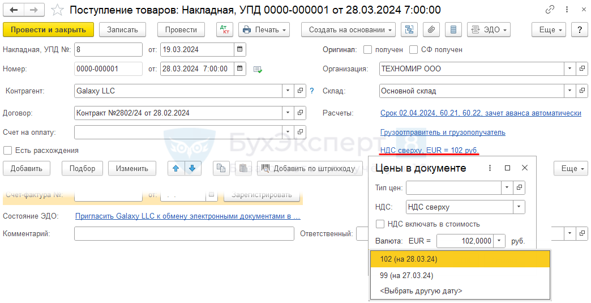Move row up with blue arrow
Viewport: 591px width, 303px height.
[x=177, y=168]
